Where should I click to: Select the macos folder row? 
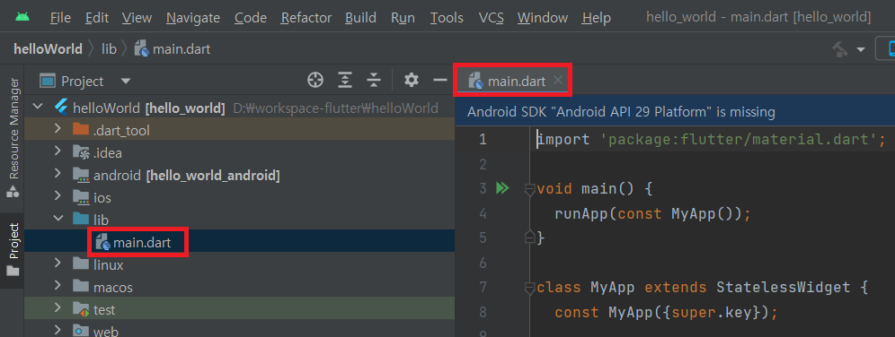click(x=240, y=287)
